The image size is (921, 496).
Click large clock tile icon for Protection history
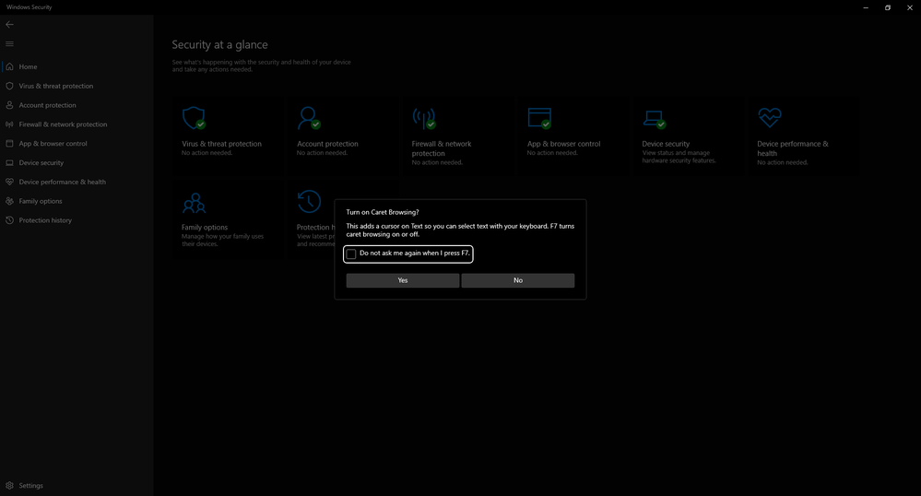click(x=309, y=202)
